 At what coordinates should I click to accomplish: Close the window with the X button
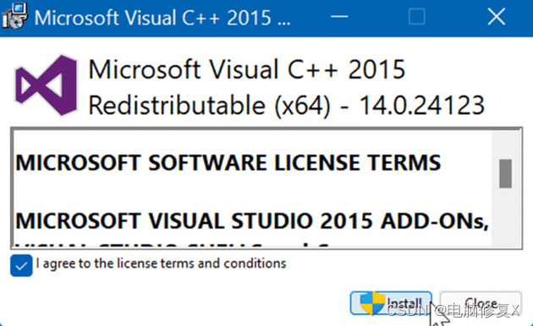pos(497,17)
